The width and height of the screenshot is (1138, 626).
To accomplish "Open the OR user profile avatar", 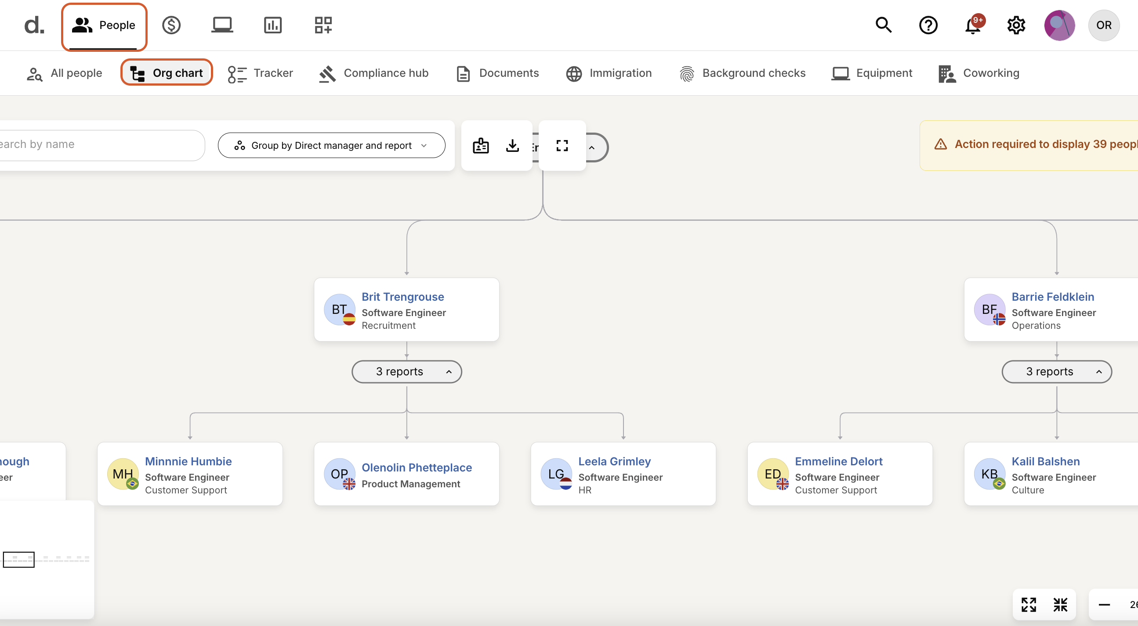I will [1104, 25].
